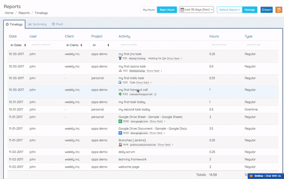Click the Manage button

pos(249,10)
